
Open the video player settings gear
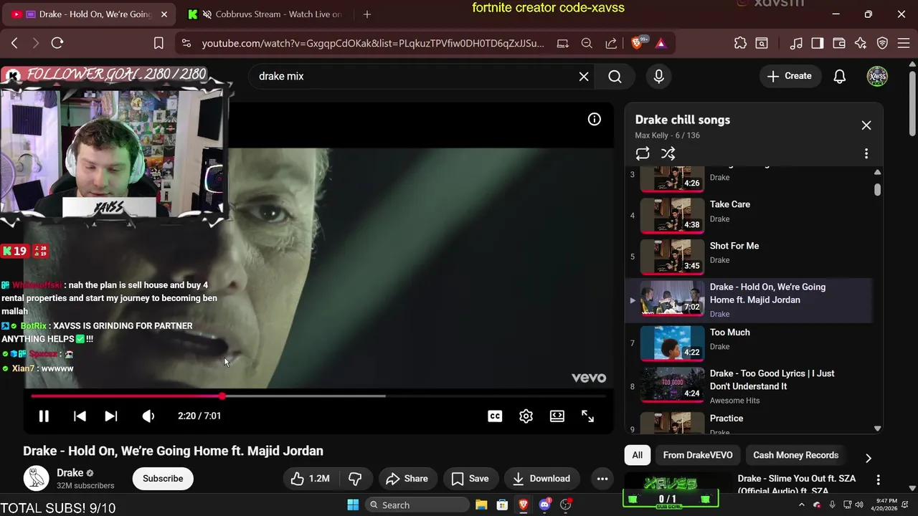click(526, 416)
